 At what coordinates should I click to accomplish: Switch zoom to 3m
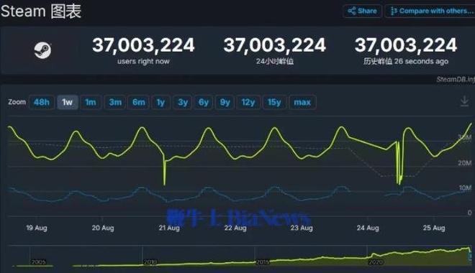pyautogui.click(x=115, y=102)
